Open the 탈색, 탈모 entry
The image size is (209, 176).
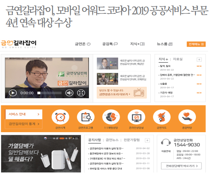(x=165, y=66)
